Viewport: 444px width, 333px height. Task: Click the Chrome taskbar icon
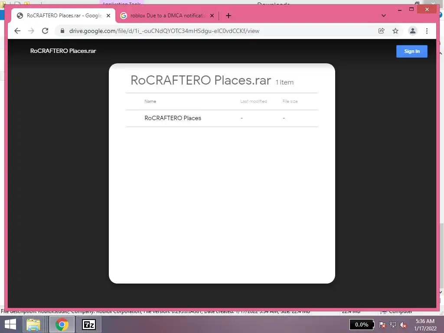coord(62,324)
